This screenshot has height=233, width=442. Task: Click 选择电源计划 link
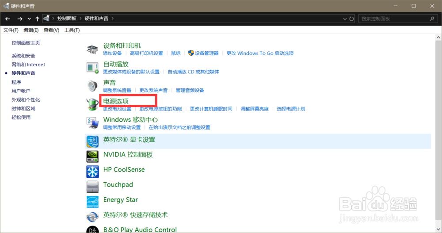[291, 109]
